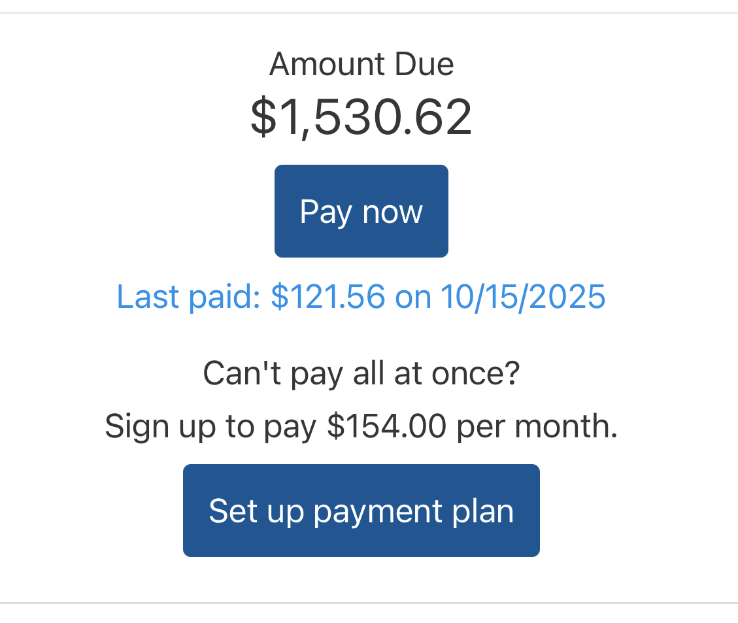Viewport: 738px width, 623px height.
Task: Click the word "now" on Pay button
Action: [392, 212]
